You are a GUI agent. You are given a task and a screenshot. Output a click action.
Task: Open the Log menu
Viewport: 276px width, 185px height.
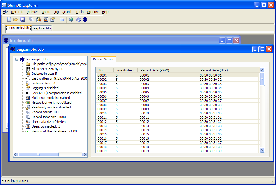(56, 12)
